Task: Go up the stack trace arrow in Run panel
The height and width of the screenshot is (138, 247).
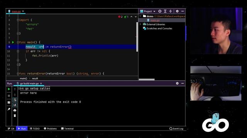Action: click(15, 89)
